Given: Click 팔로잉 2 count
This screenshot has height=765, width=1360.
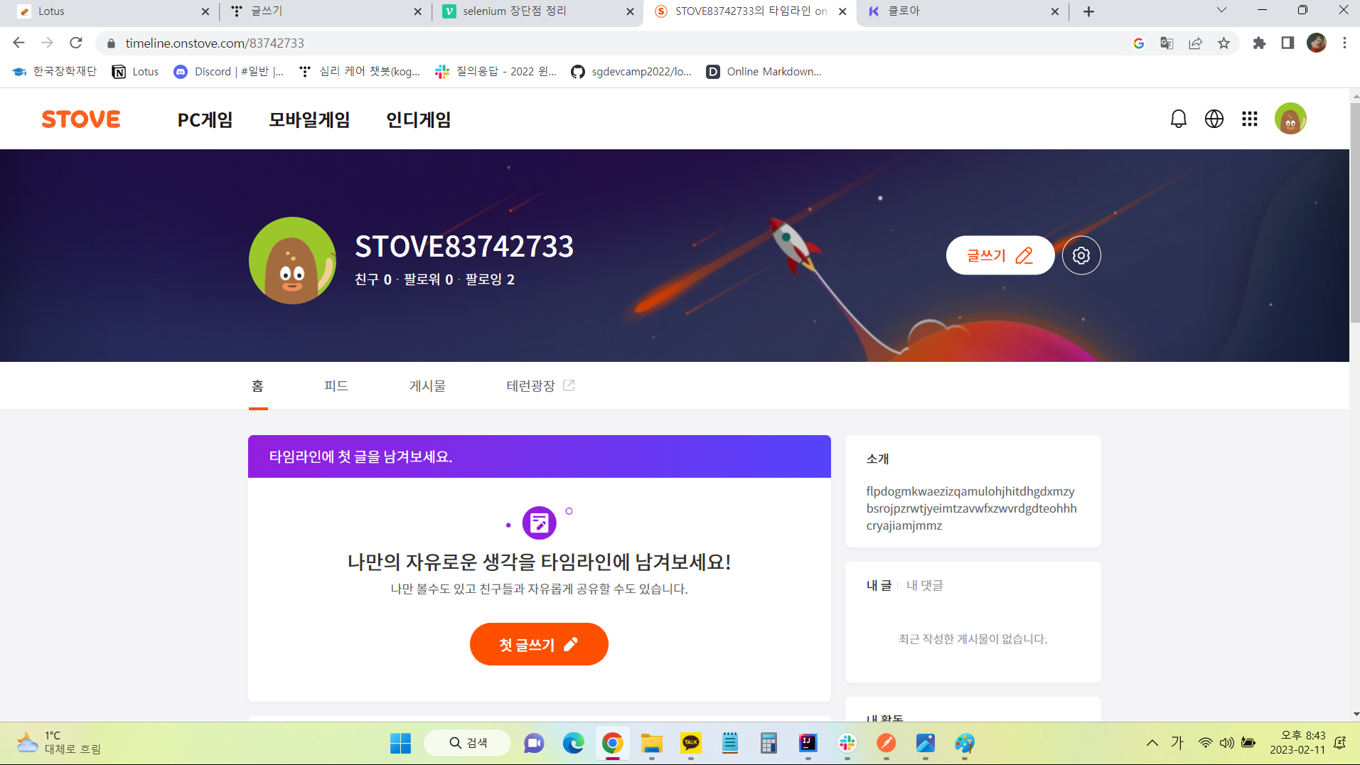Looking at the screenshot, I should tap(490, 279).
